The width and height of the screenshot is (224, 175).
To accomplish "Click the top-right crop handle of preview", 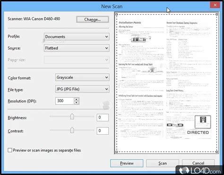I will pos(217,14).
